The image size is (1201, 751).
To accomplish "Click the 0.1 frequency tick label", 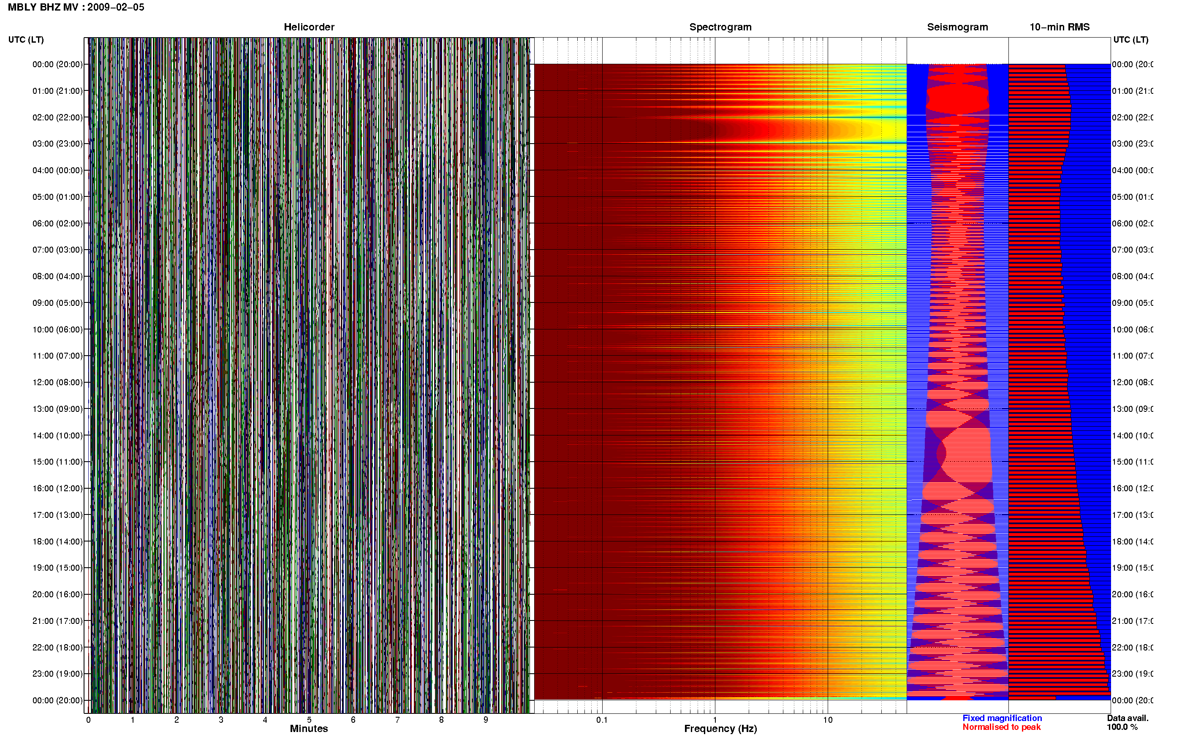I will [x=602, y=720].
